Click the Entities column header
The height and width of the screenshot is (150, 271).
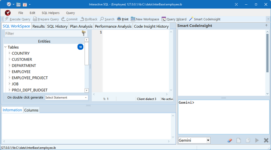pos(44,41)
